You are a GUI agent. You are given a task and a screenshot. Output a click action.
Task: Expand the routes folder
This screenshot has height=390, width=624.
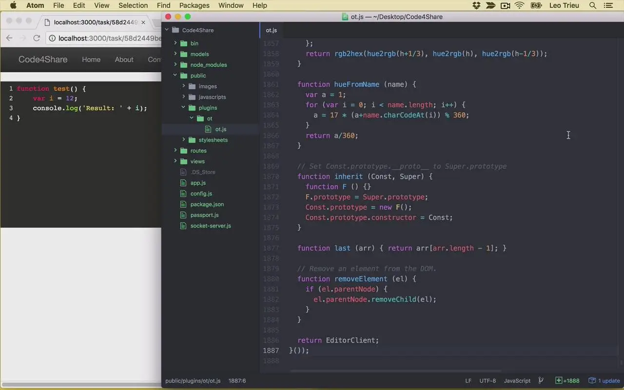click(x=175, y=151)
